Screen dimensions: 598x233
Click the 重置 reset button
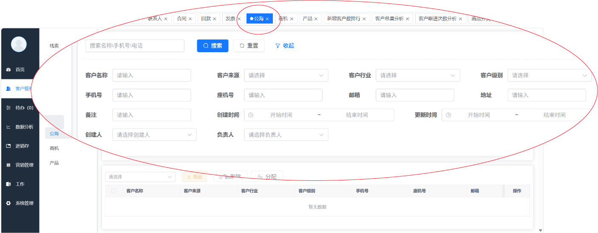[x=249, y=46]
